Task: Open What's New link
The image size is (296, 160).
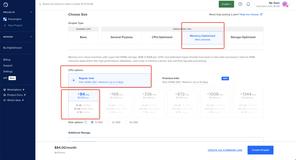Action: (14, 100)
